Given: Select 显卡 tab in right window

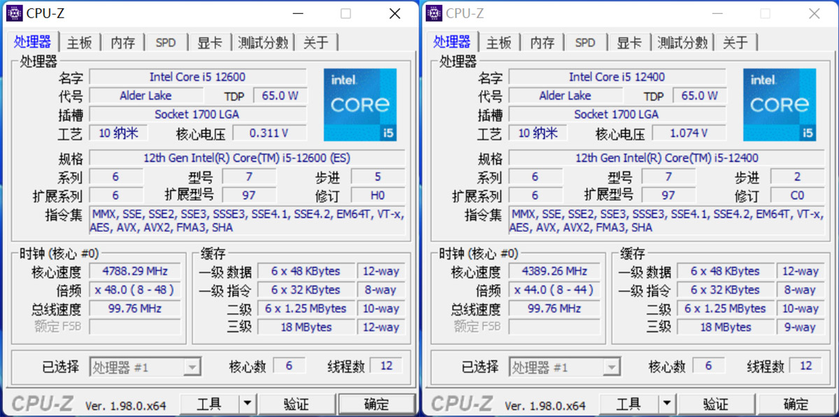Looking at the screenshot, I should pyautogui.click(x=629, y=43).
